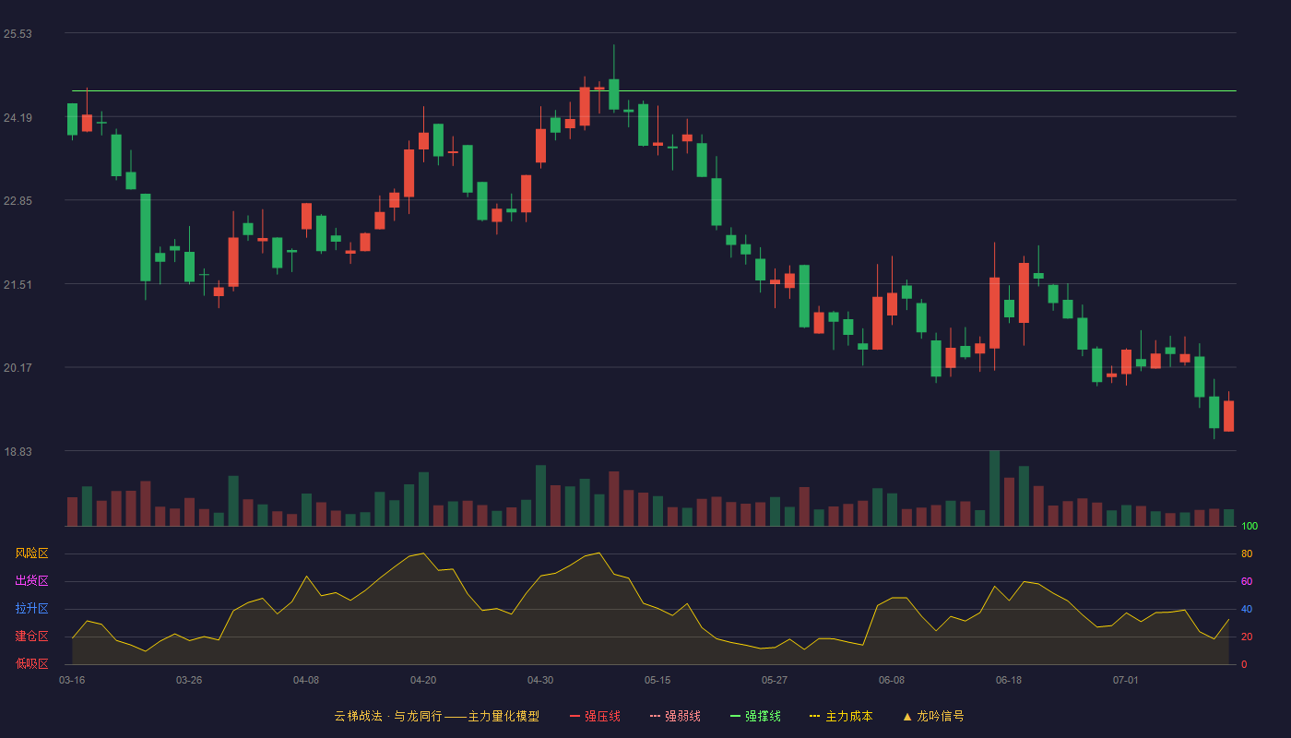Click the red 20 right-axis value
The image size is (1291, 738).
tap(1247, 637)
